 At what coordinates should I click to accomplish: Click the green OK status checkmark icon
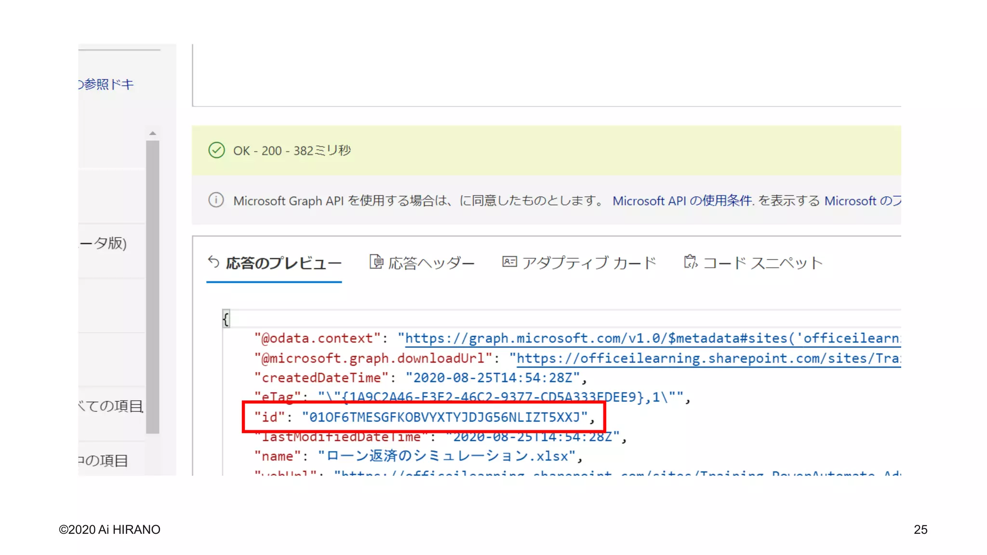click(216, 150)
